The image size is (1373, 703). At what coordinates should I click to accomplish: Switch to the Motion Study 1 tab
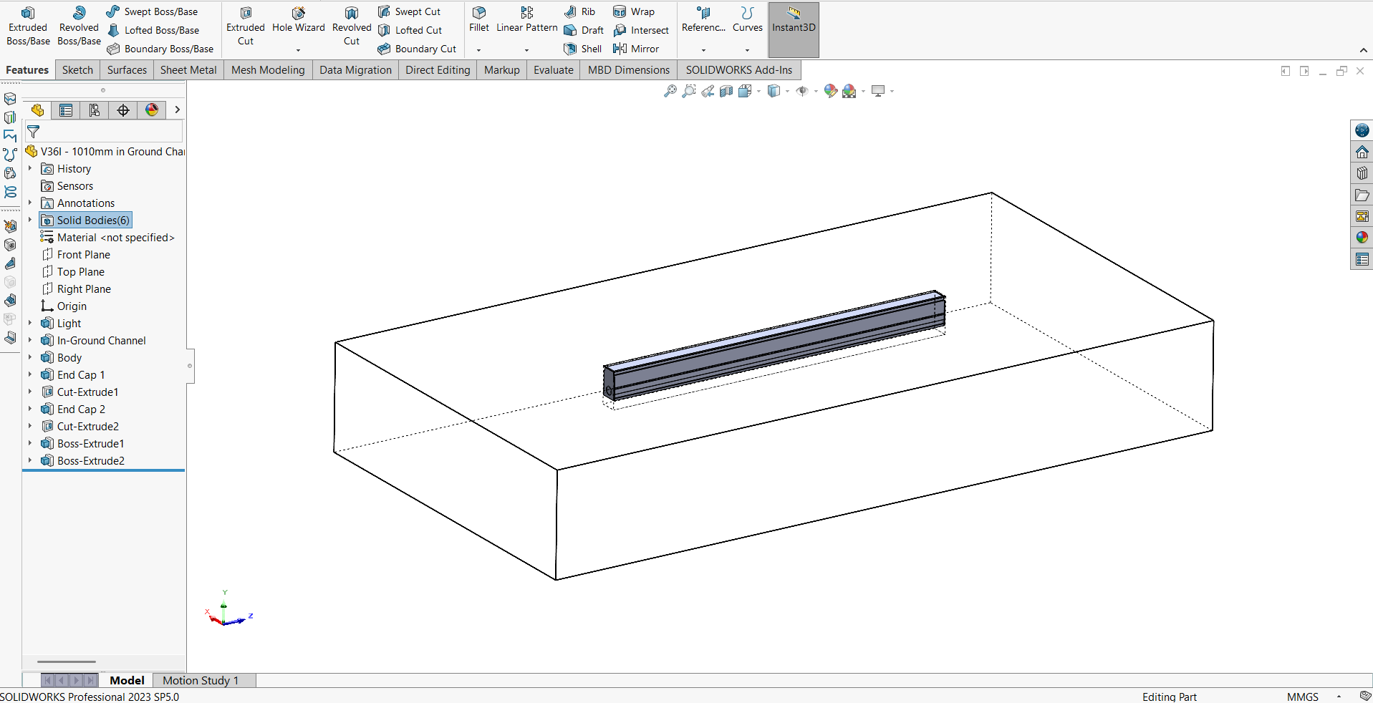click(x=201, y=680)
